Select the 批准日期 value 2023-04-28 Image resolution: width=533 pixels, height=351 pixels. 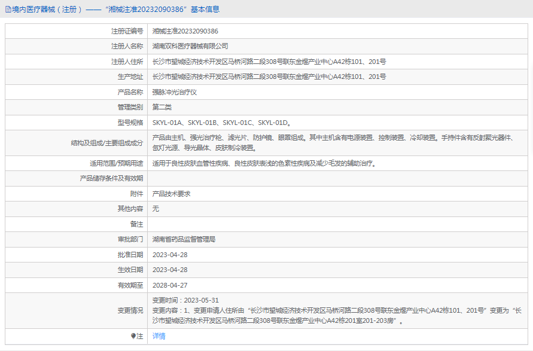pos(170,255)
